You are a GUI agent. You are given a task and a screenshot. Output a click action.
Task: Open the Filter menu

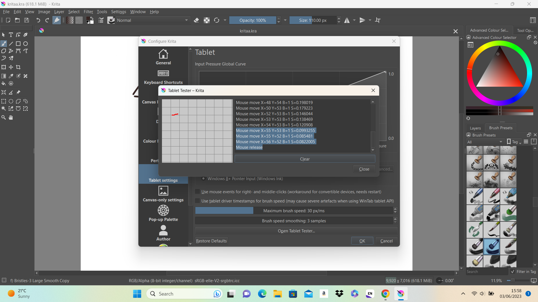[x=88, y=12]
